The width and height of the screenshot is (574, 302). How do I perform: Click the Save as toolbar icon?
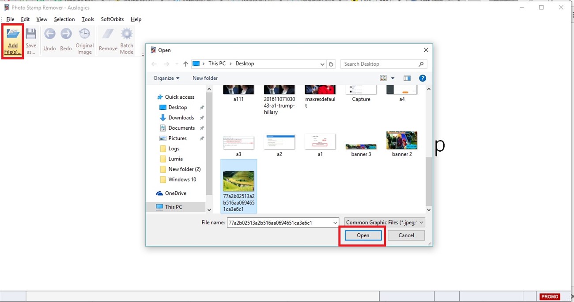31,34
